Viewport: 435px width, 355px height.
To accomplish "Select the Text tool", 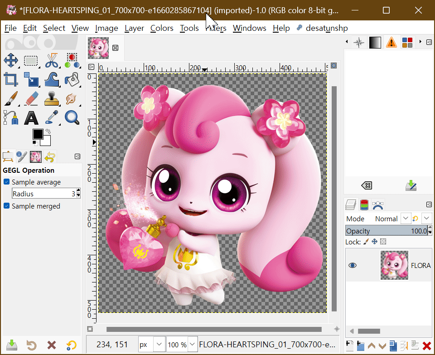I will pos(31,118).
